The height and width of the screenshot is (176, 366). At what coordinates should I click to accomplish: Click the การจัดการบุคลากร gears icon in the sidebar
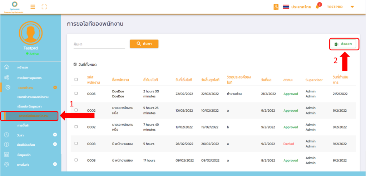tap(6, 77)
